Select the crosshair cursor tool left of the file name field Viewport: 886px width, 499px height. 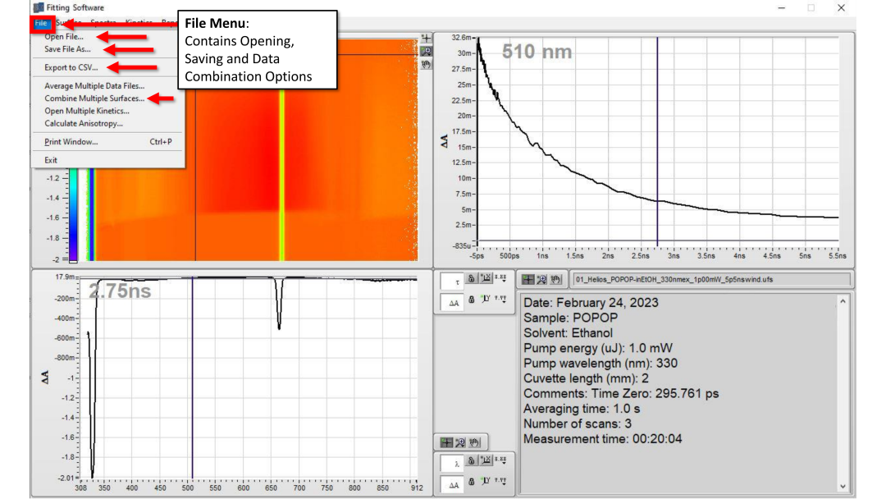527,279
